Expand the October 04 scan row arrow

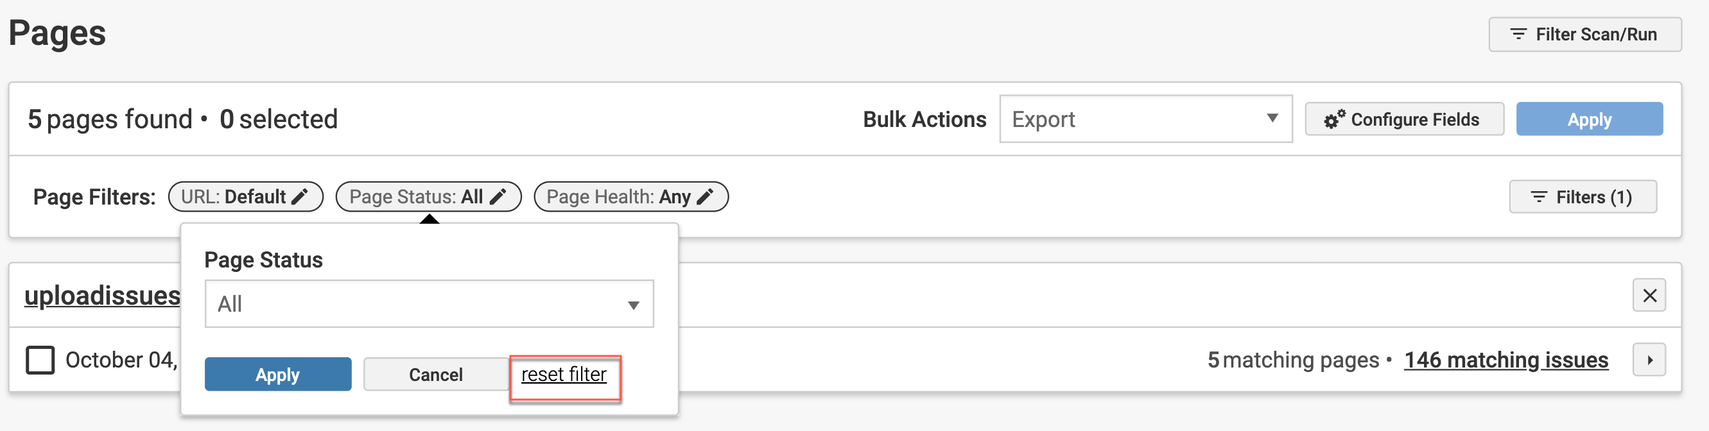[x=1649, y=360]
